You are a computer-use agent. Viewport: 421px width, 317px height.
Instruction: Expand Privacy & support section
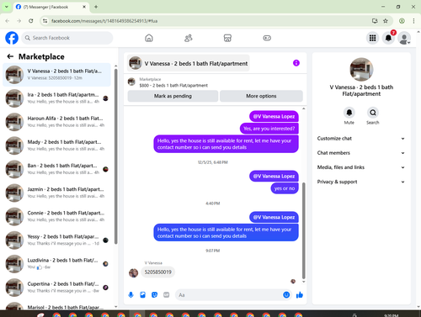[x=361, y=182]
